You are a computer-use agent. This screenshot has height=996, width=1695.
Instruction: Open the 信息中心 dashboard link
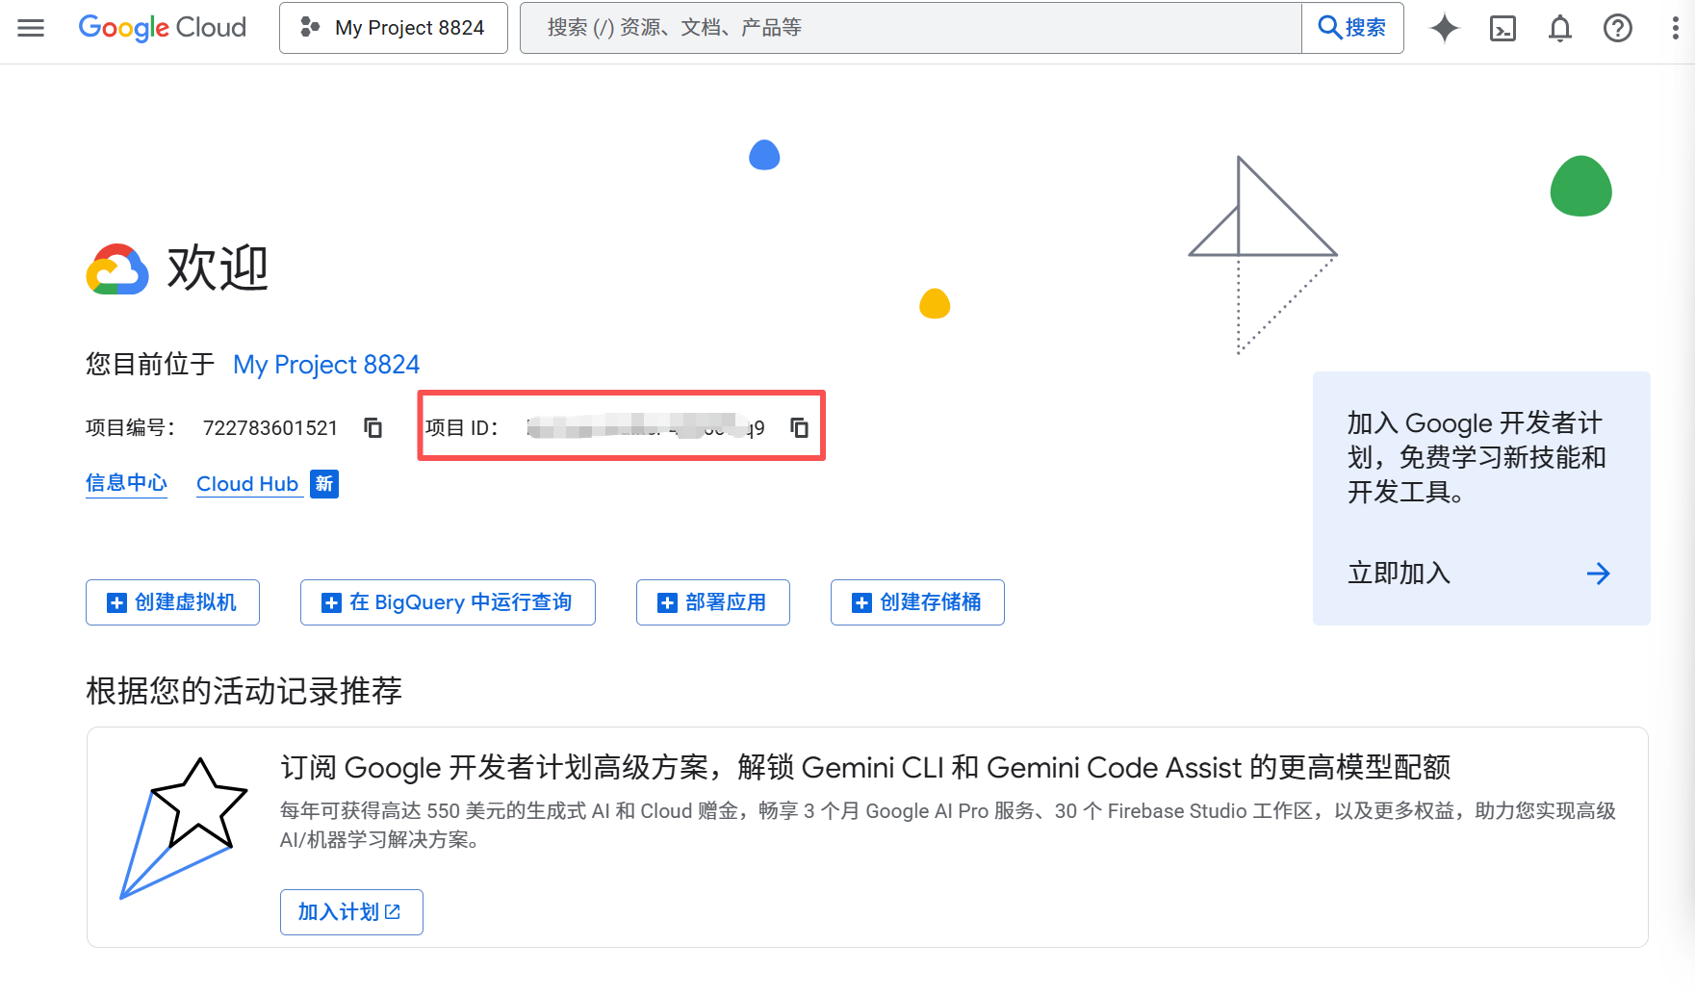[126, 483]
